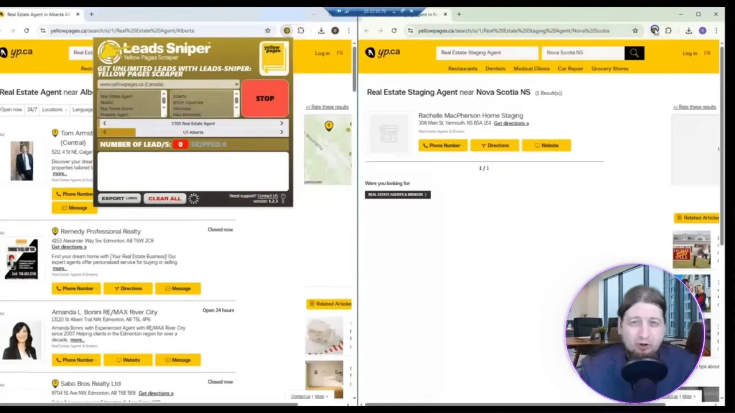Click the Leads Sniper extension icon in left browser toolbar

tap(287, 30)
